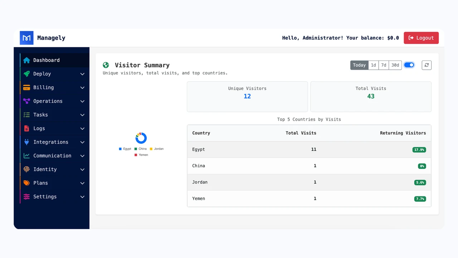Click the Total Visits column header

(x=301, y=133)
